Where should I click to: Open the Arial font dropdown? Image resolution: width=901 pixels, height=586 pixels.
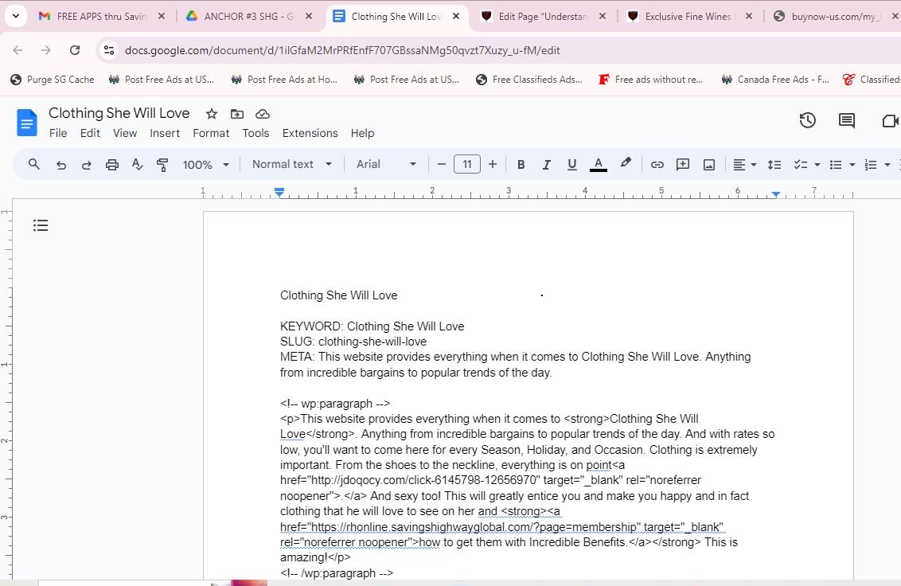pos(385,165)
